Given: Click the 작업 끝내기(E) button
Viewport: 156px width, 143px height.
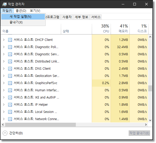Looking at the screenshot, I should coord(139,133).
